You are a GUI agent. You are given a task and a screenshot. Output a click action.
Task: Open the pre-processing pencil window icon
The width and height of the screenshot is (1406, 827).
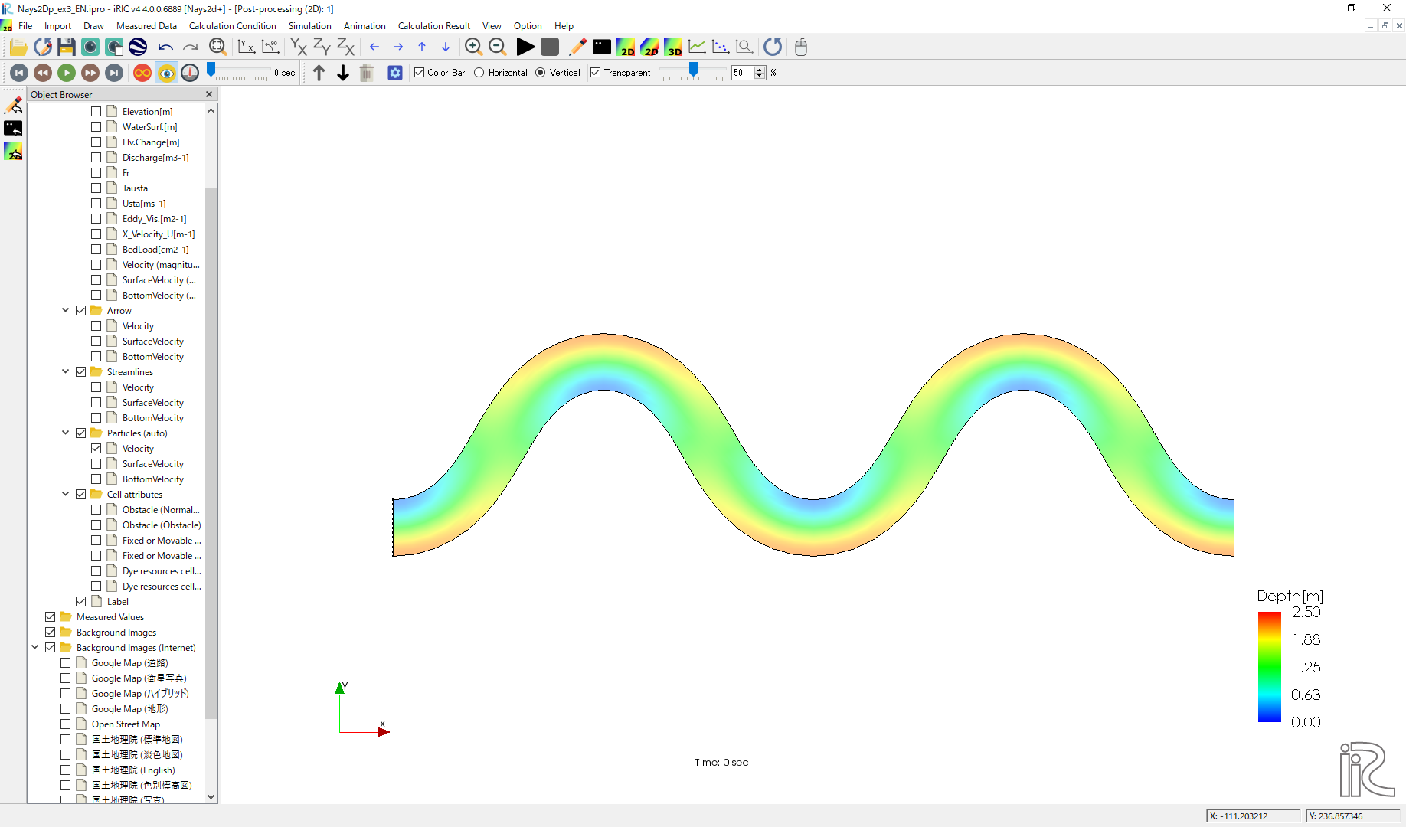(577, 47)
